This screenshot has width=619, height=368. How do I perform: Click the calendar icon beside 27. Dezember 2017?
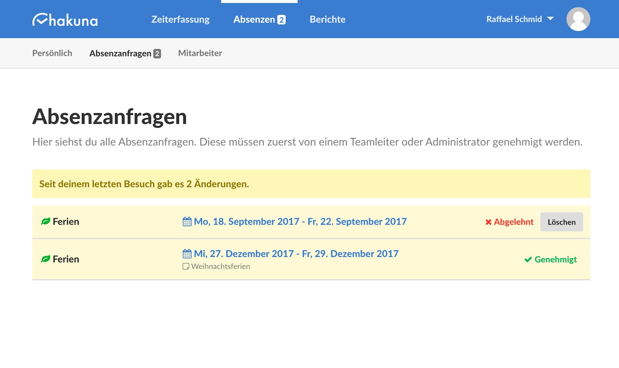coord(187,254)
